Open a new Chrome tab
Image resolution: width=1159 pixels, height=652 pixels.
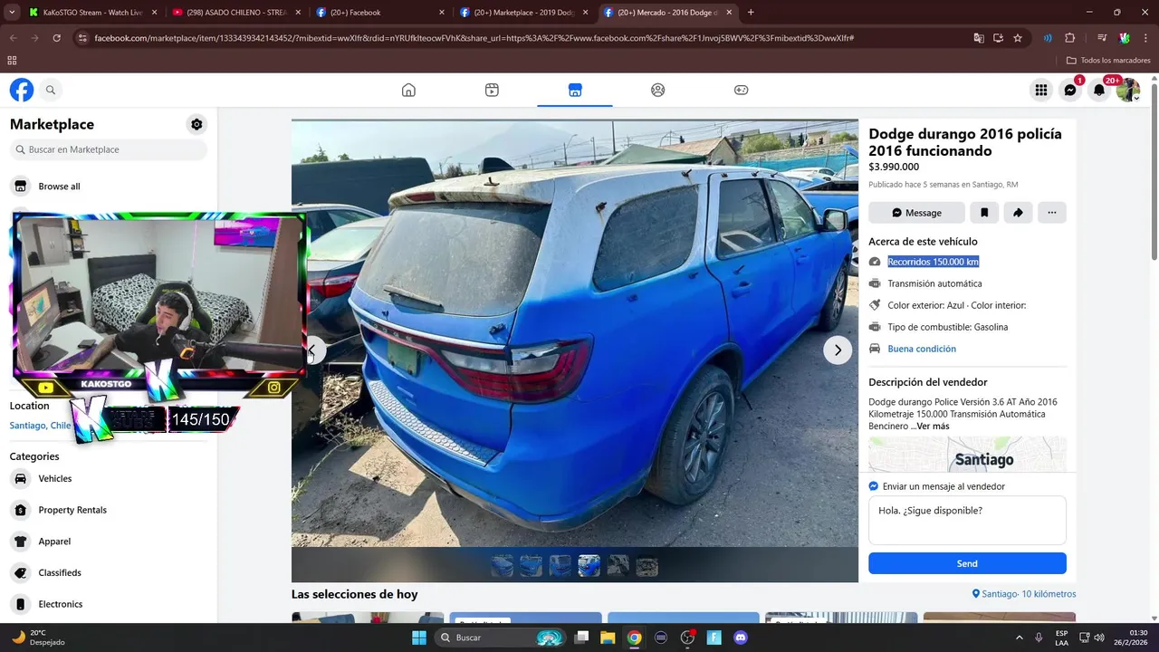[751, 13]
